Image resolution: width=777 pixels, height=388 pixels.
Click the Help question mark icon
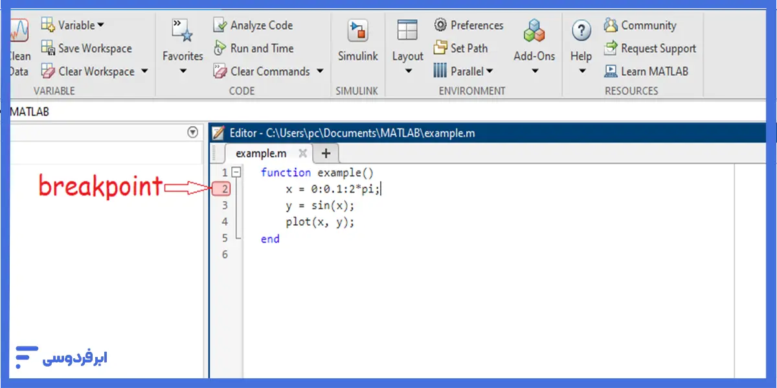[581, 31]
